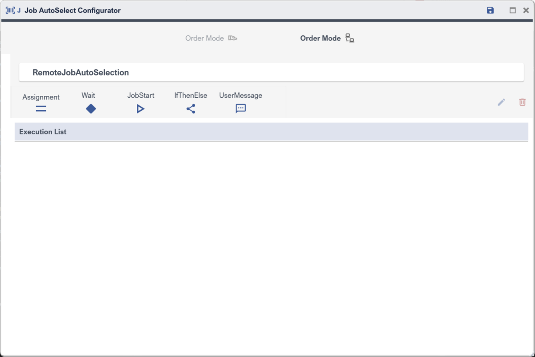535x357 pixels.
Task: Close the Job AutoSelect Configurator window
Action: point(526,10)
